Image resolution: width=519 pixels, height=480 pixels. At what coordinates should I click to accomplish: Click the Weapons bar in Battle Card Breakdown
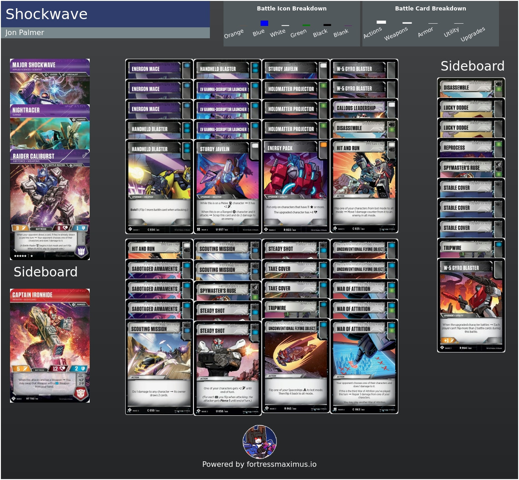407,23
